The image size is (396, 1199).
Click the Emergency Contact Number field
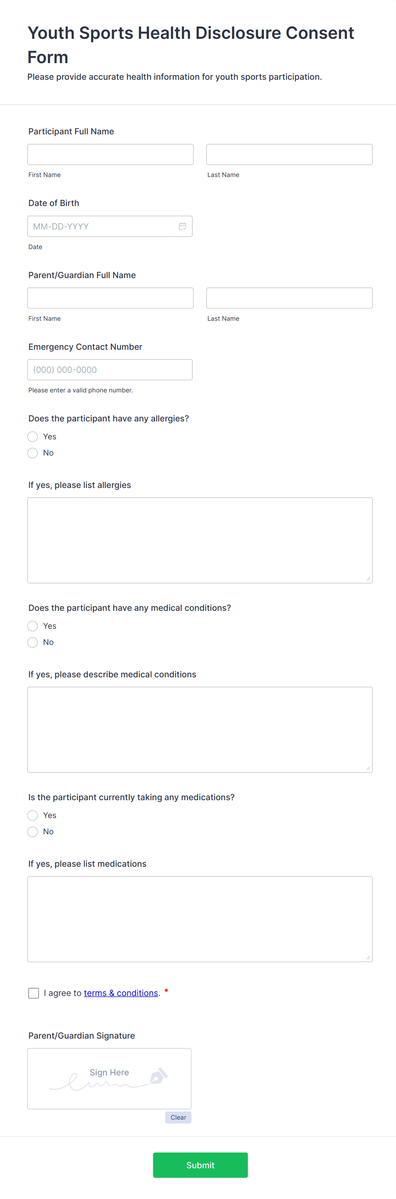(x=110, y=369)
